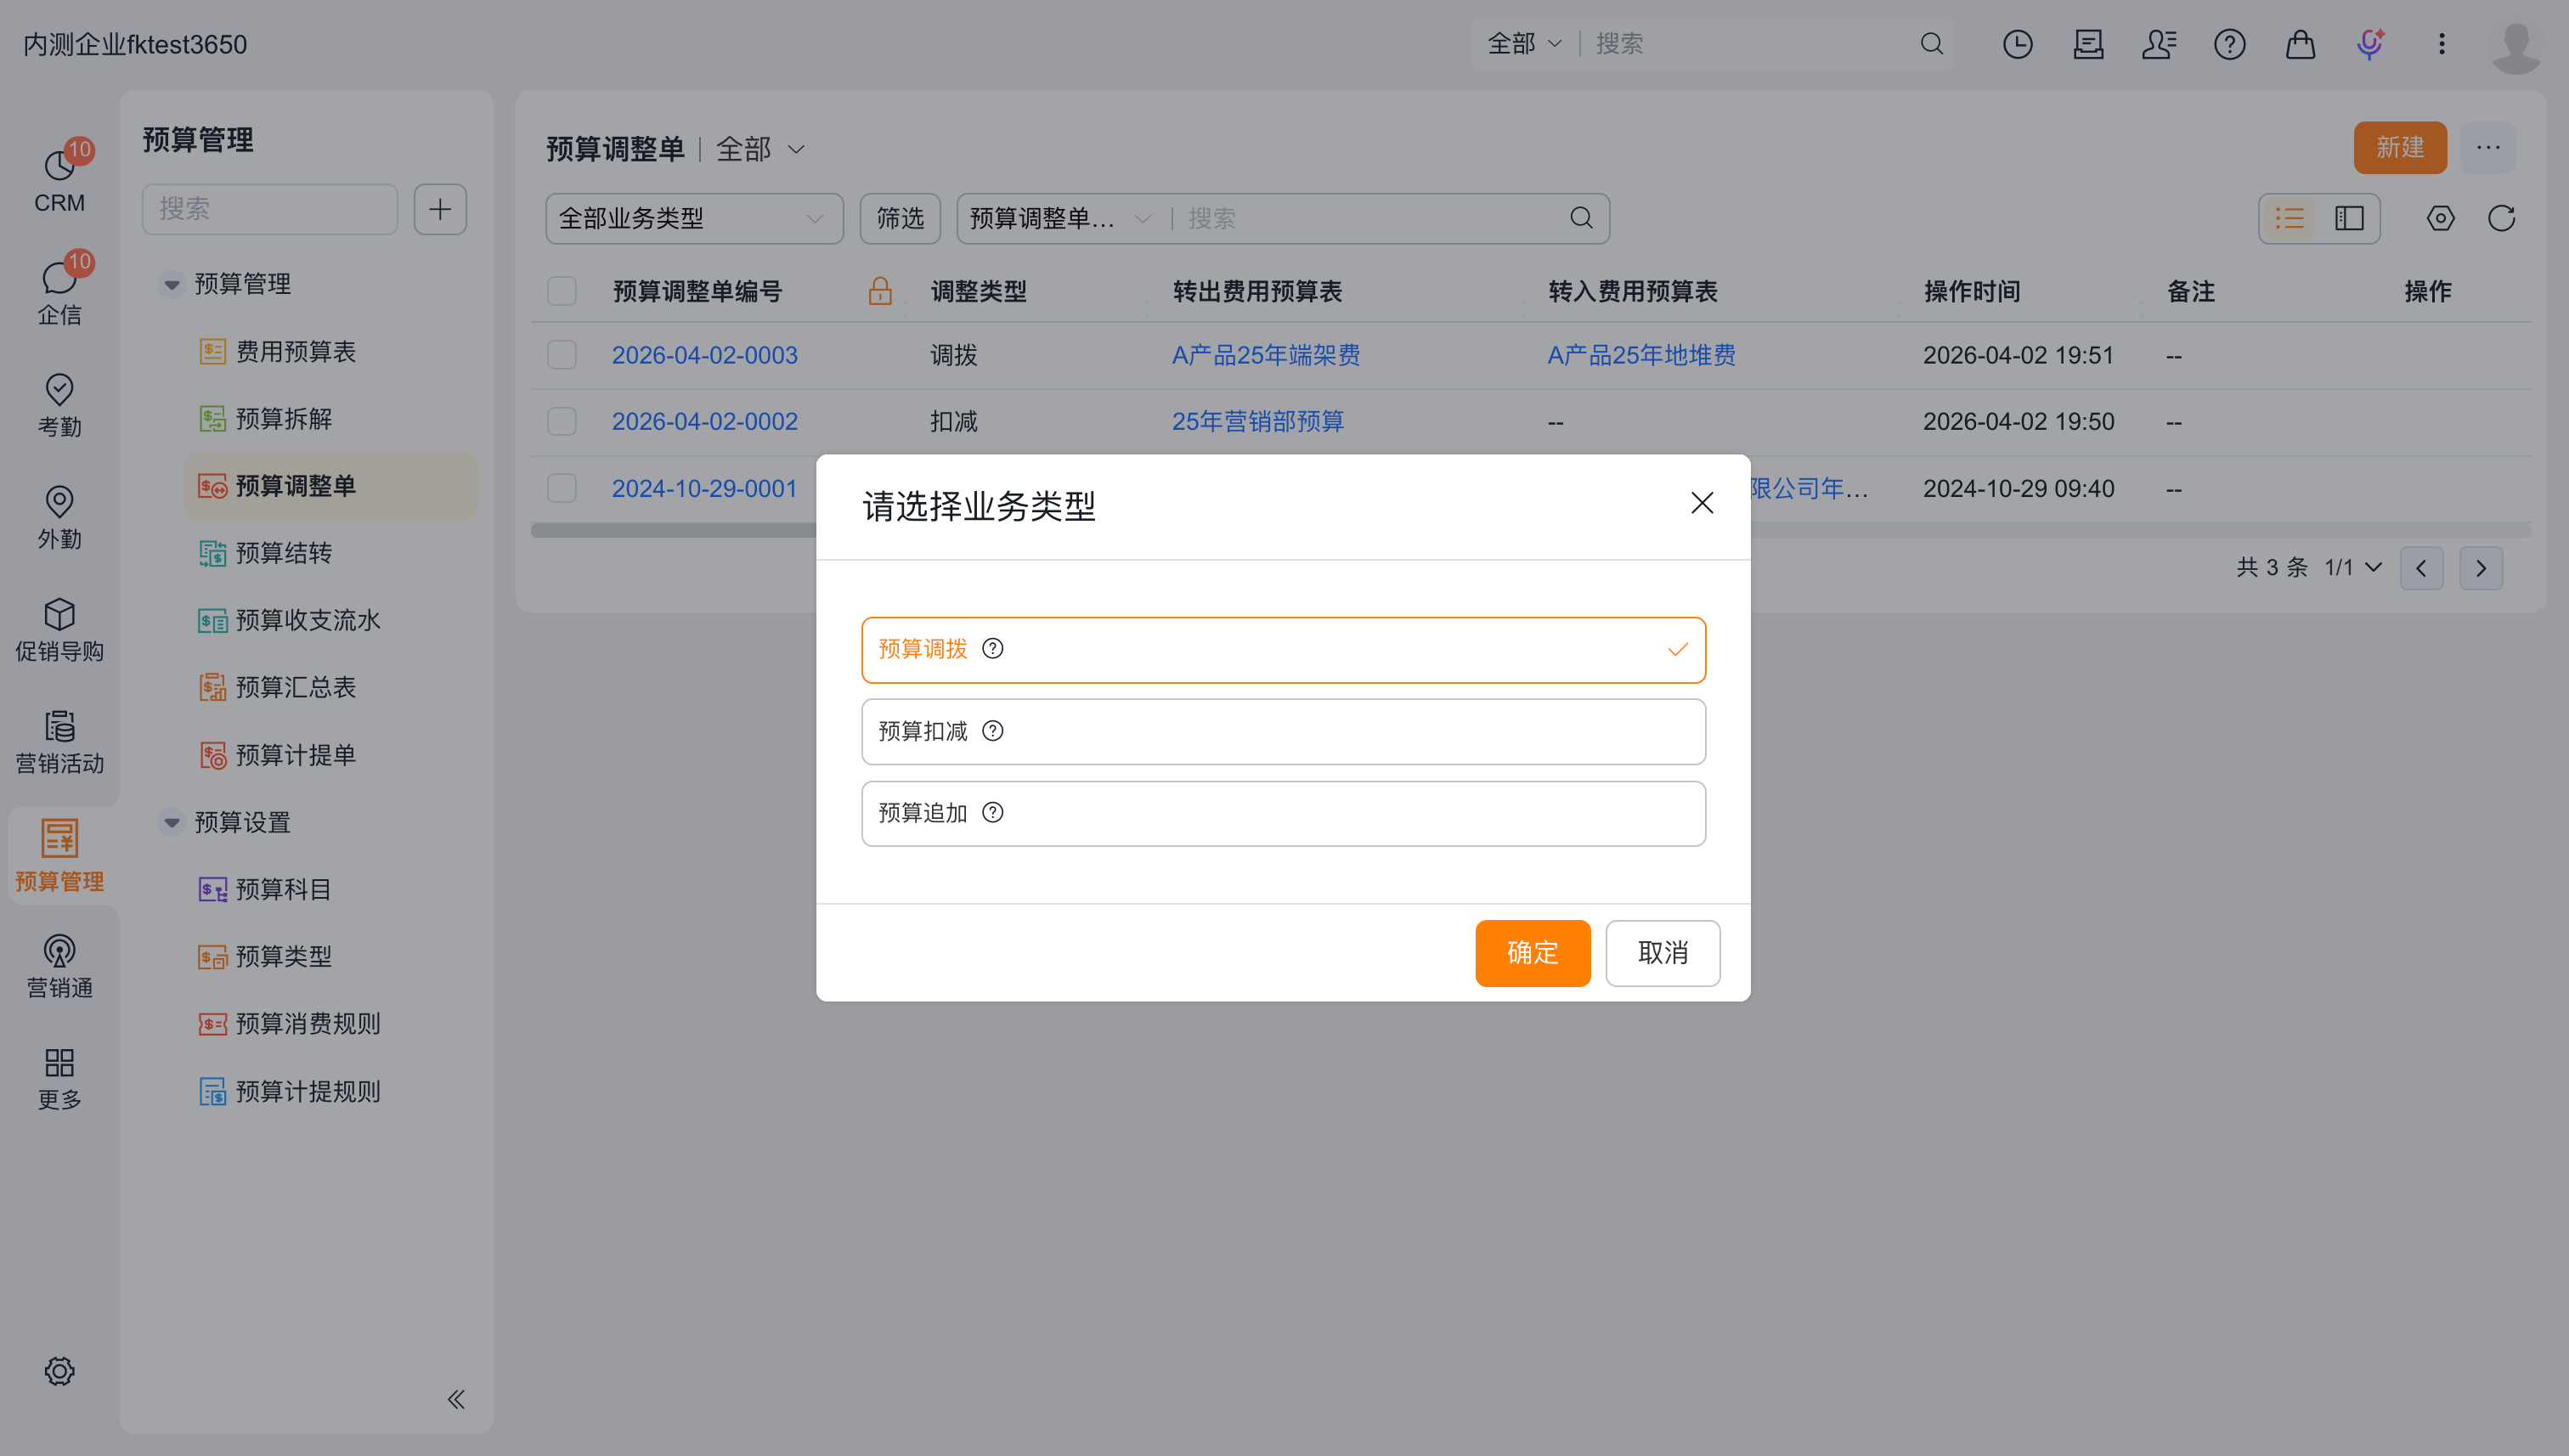Collapse the 预算设置 tree group

[172, 822]
